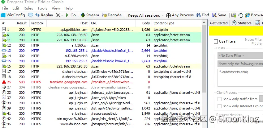Click the Browse Internet Explorer icon
The width and height of the screenshot is (263, 128).
click(x=248, y=15)
